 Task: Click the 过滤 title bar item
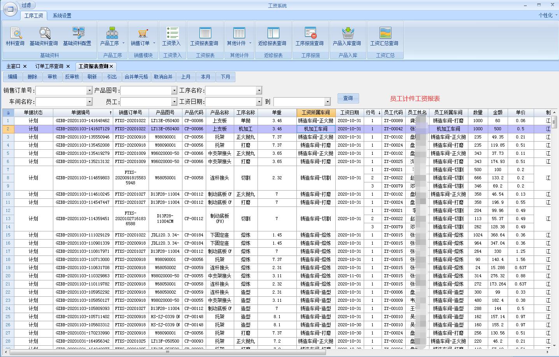[26, 5]
